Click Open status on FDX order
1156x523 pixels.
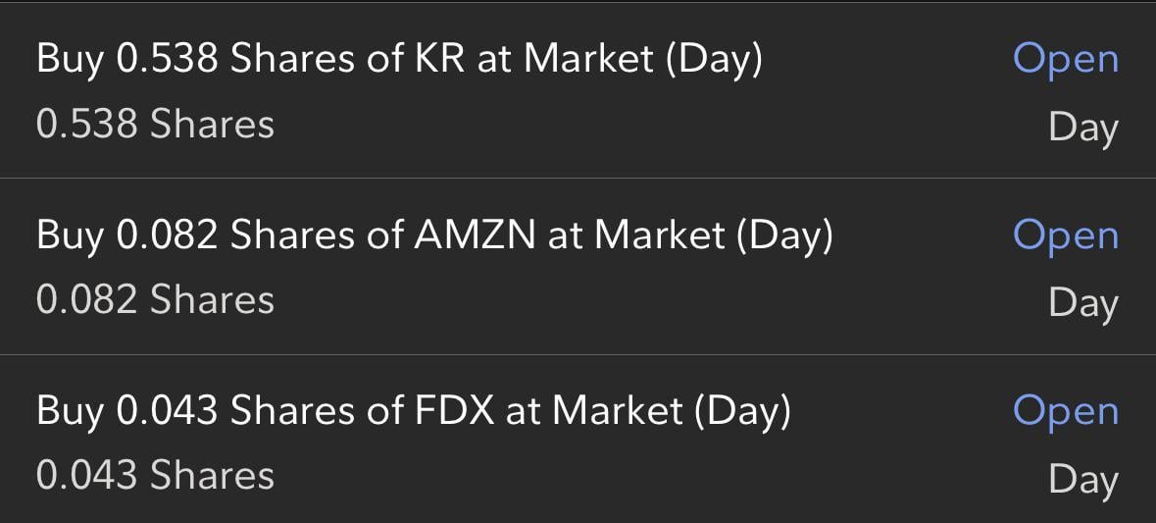[1065, 411]
